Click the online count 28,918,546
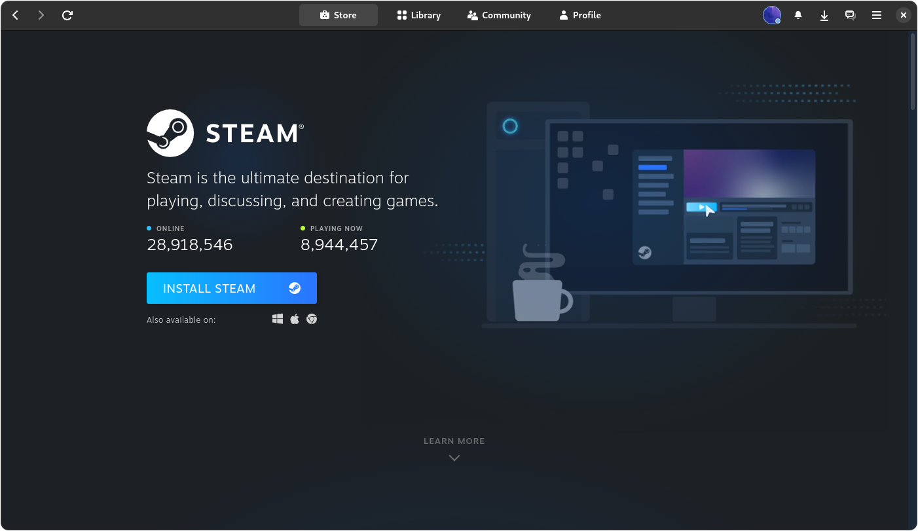Screen dimensions: 918x531 [190, 245]
